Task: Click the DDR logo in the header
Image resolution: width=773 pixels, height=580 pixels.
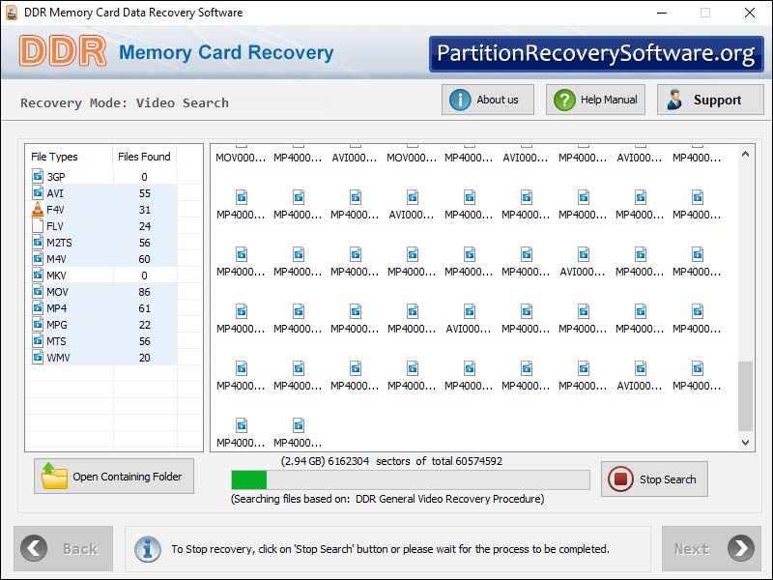Action: pos(60,52)
